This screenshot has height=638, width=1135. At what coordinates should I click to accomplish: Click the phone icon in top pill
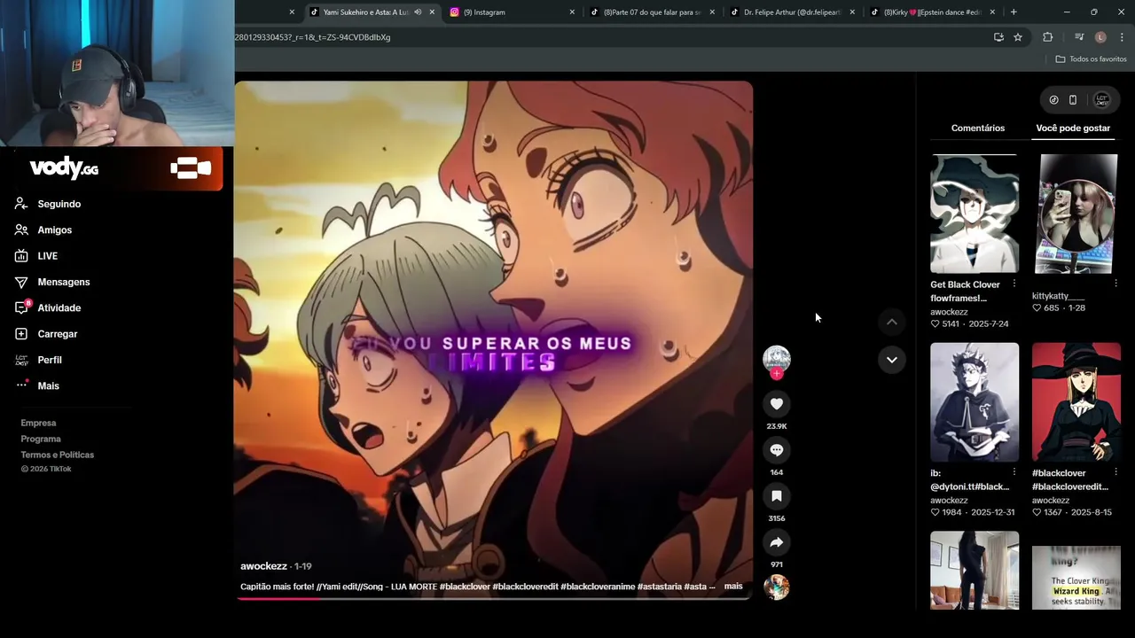(x=1073, y=100)
